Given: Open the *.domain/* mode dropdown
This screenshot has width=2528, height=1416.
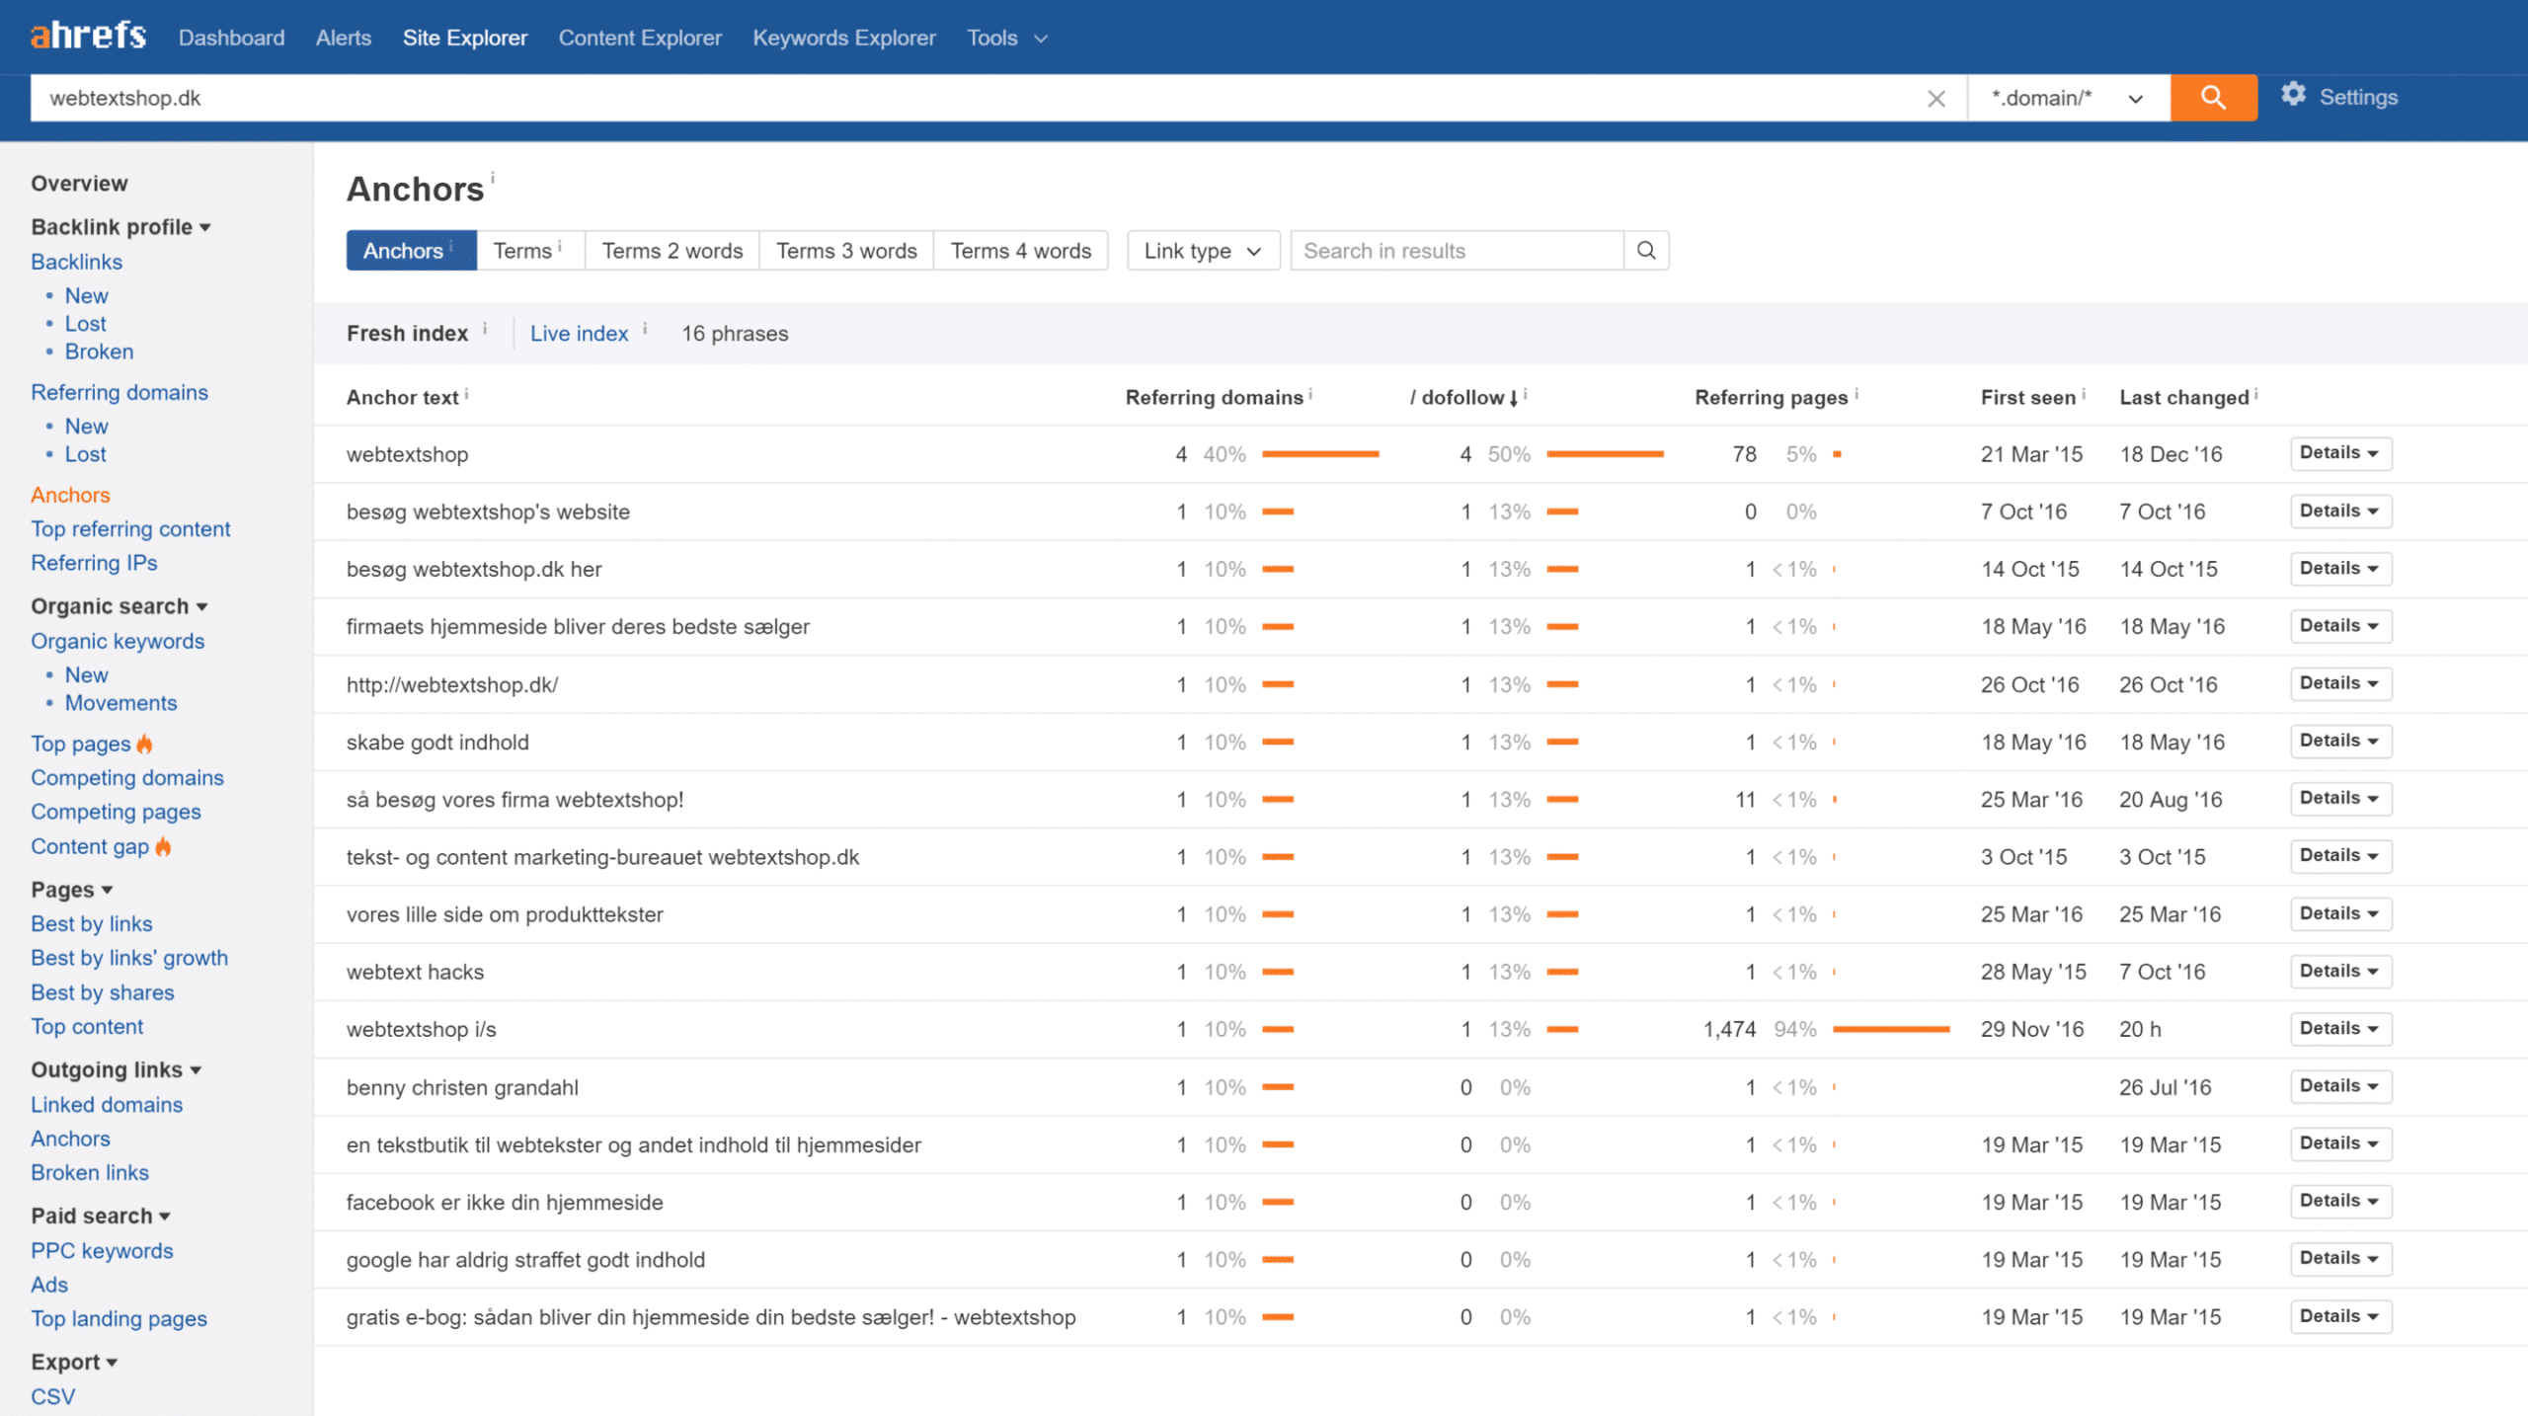Looking at the screenshot, I should (2068, 98).
